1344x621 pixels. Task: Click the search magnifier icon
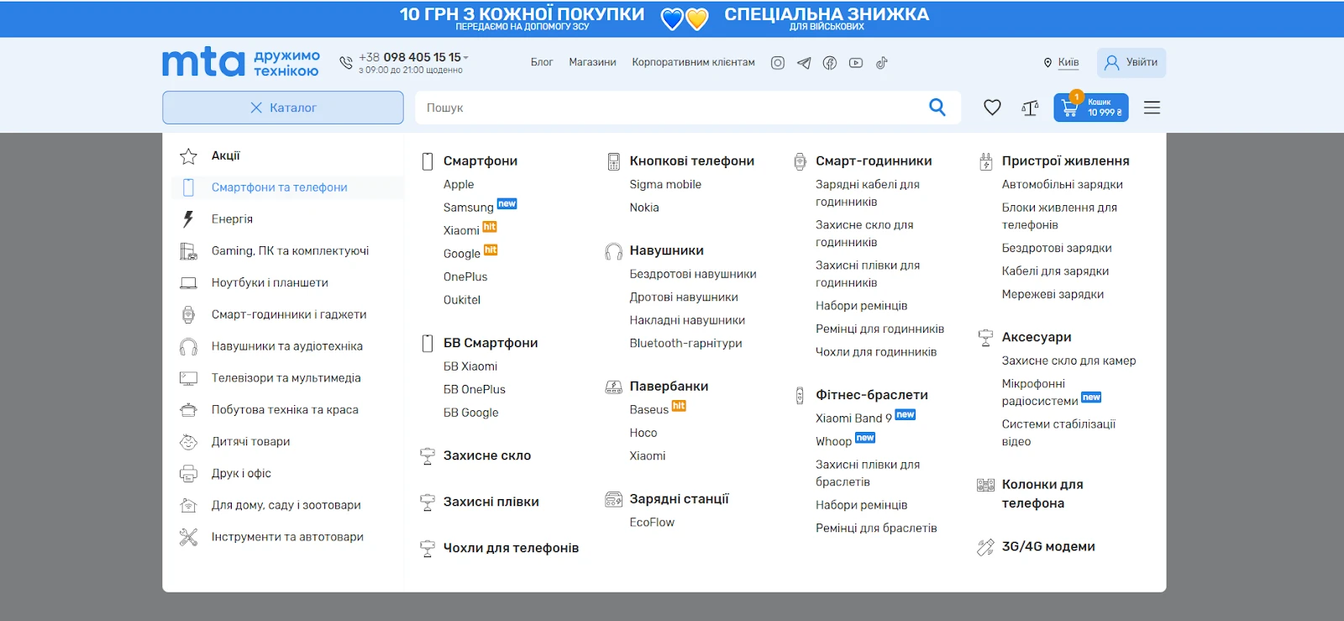(x=937, y=108)
